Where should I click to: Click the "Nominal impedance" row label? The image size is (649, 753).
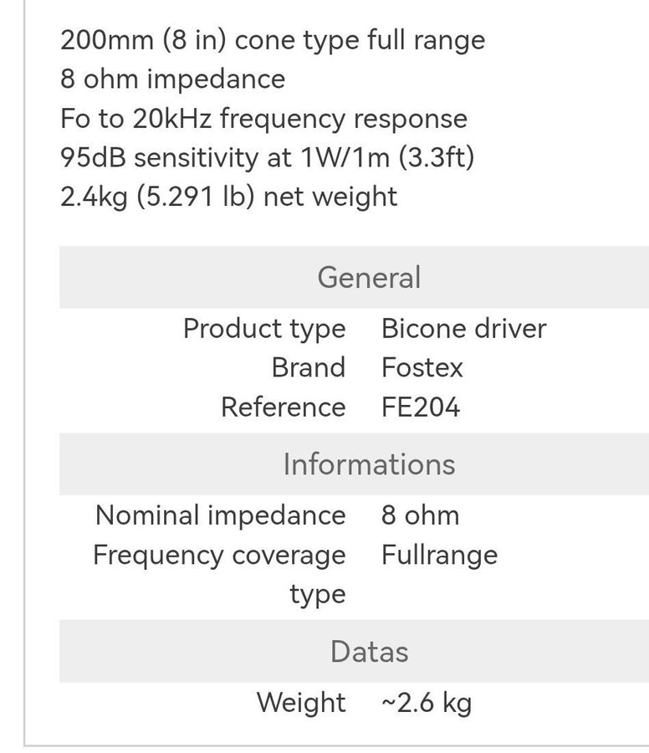pos(220,515)
